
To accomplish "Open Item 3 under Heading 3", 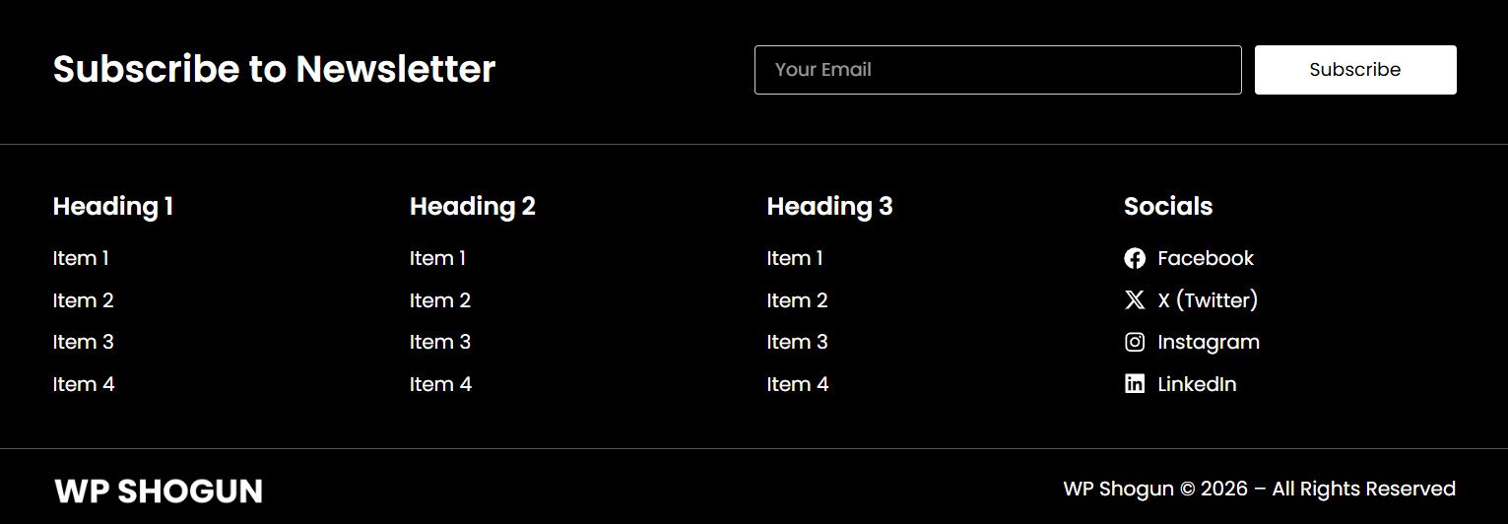I will (x=797, y=342).
